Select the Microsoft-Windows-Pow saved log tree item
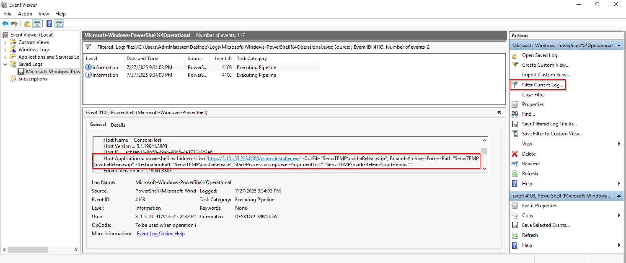 coord(52,72)
